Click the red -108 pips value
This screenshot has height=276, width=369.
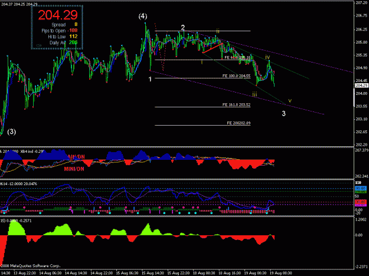point(72,30)
